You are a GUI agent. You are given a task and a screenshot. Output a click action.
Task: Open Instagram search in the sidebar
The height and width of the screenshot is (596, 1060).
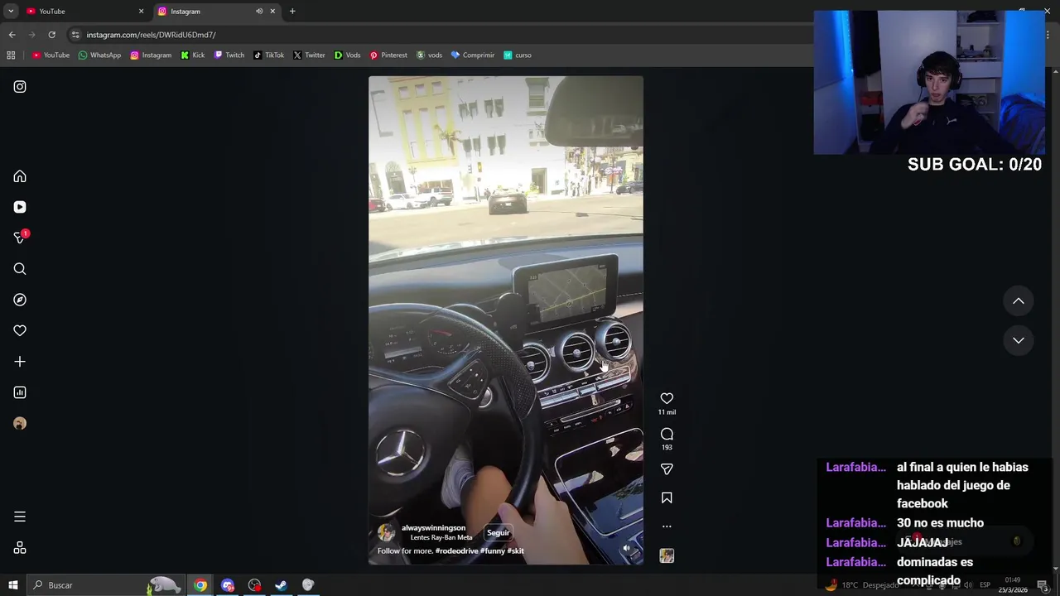(x=20, y=269)
